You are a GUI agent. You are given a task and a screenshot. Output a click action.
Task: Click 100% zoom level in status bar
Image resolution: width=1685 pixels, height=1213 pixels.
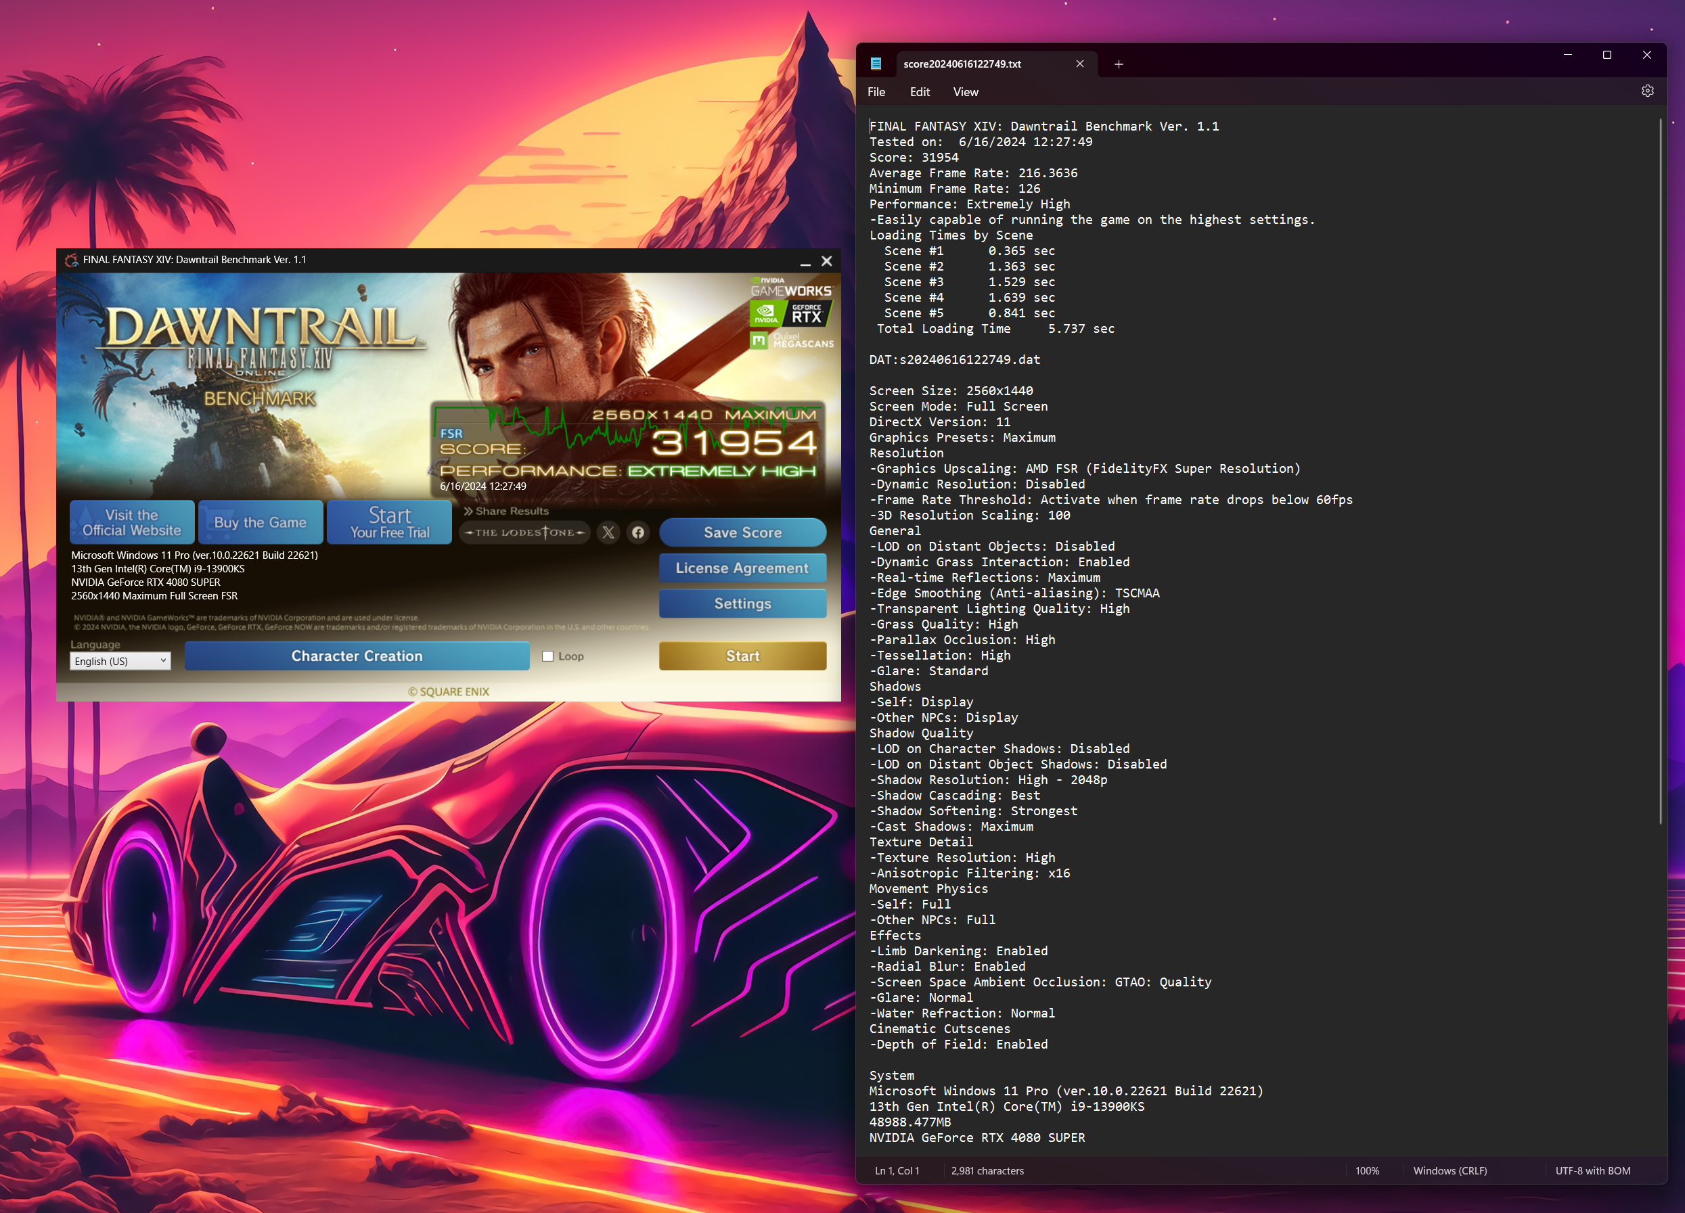coord(1367,1170)
